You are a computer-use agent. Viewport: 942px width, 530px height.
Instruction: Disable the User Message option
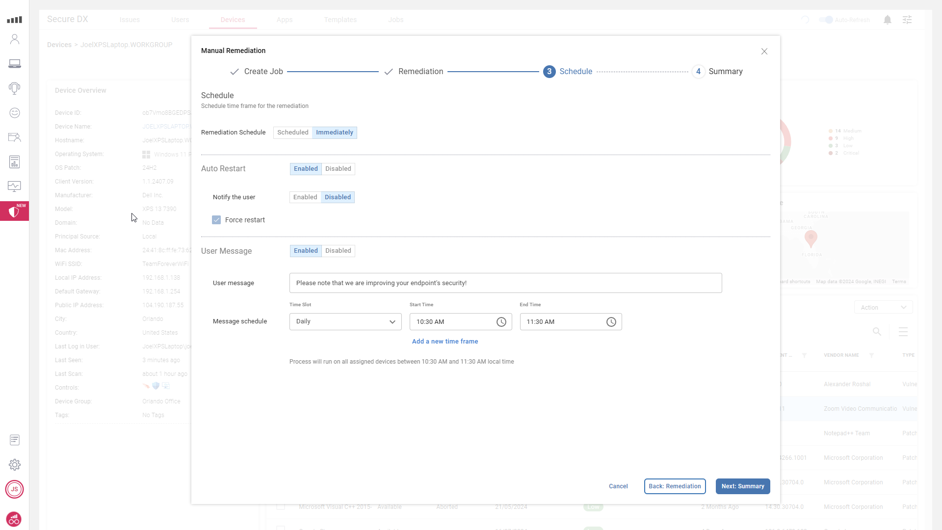338,251
